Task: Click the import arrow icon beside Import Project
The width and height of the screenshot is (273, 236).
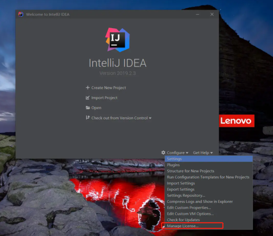Action: pos(88,98)
